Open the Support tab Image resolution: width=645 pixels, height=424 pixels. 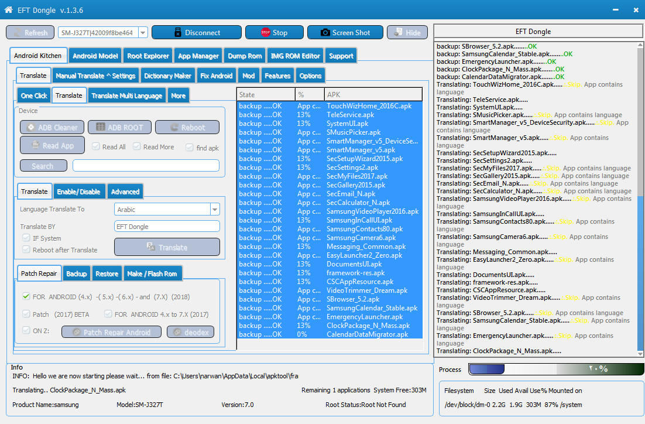(x=341, y=56)
